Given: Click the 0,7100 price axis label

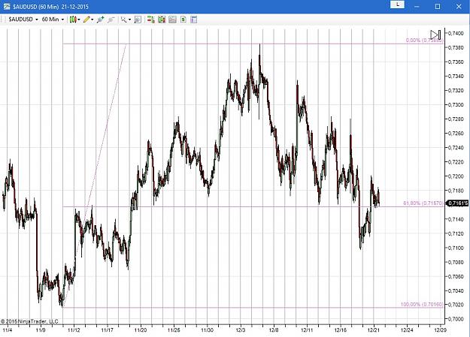Looking at the screenshot, I should 456,248.
